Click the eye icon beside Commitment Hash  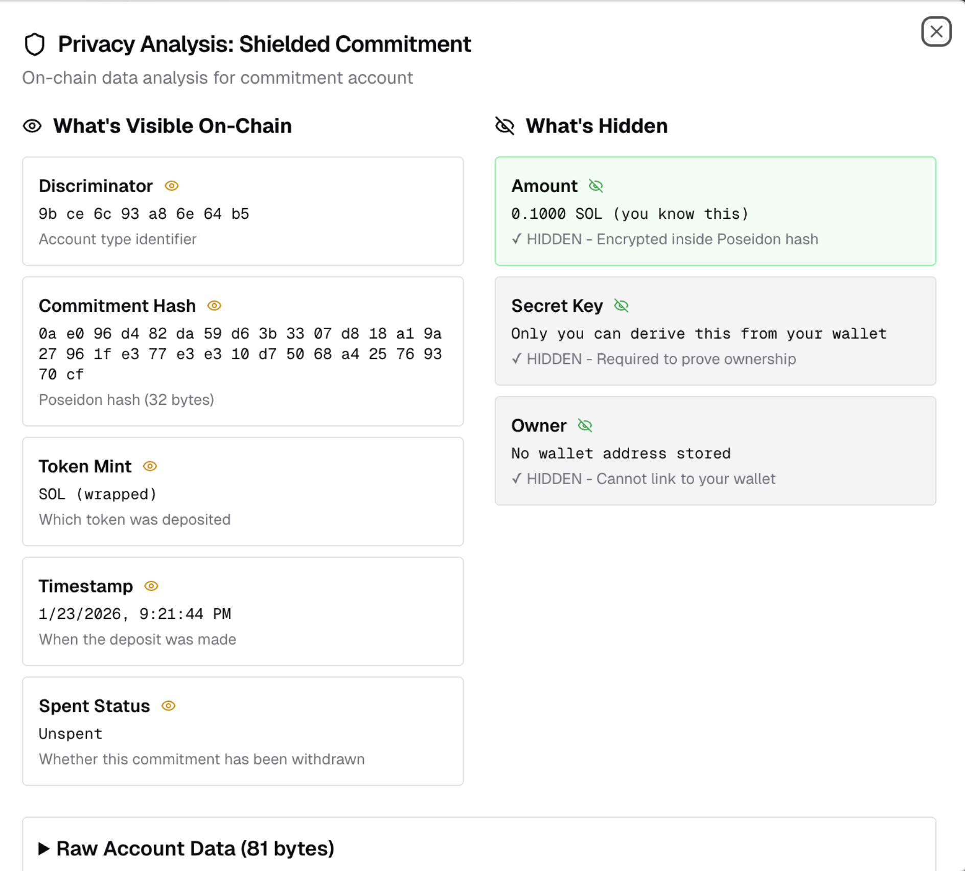coord(214,306)
